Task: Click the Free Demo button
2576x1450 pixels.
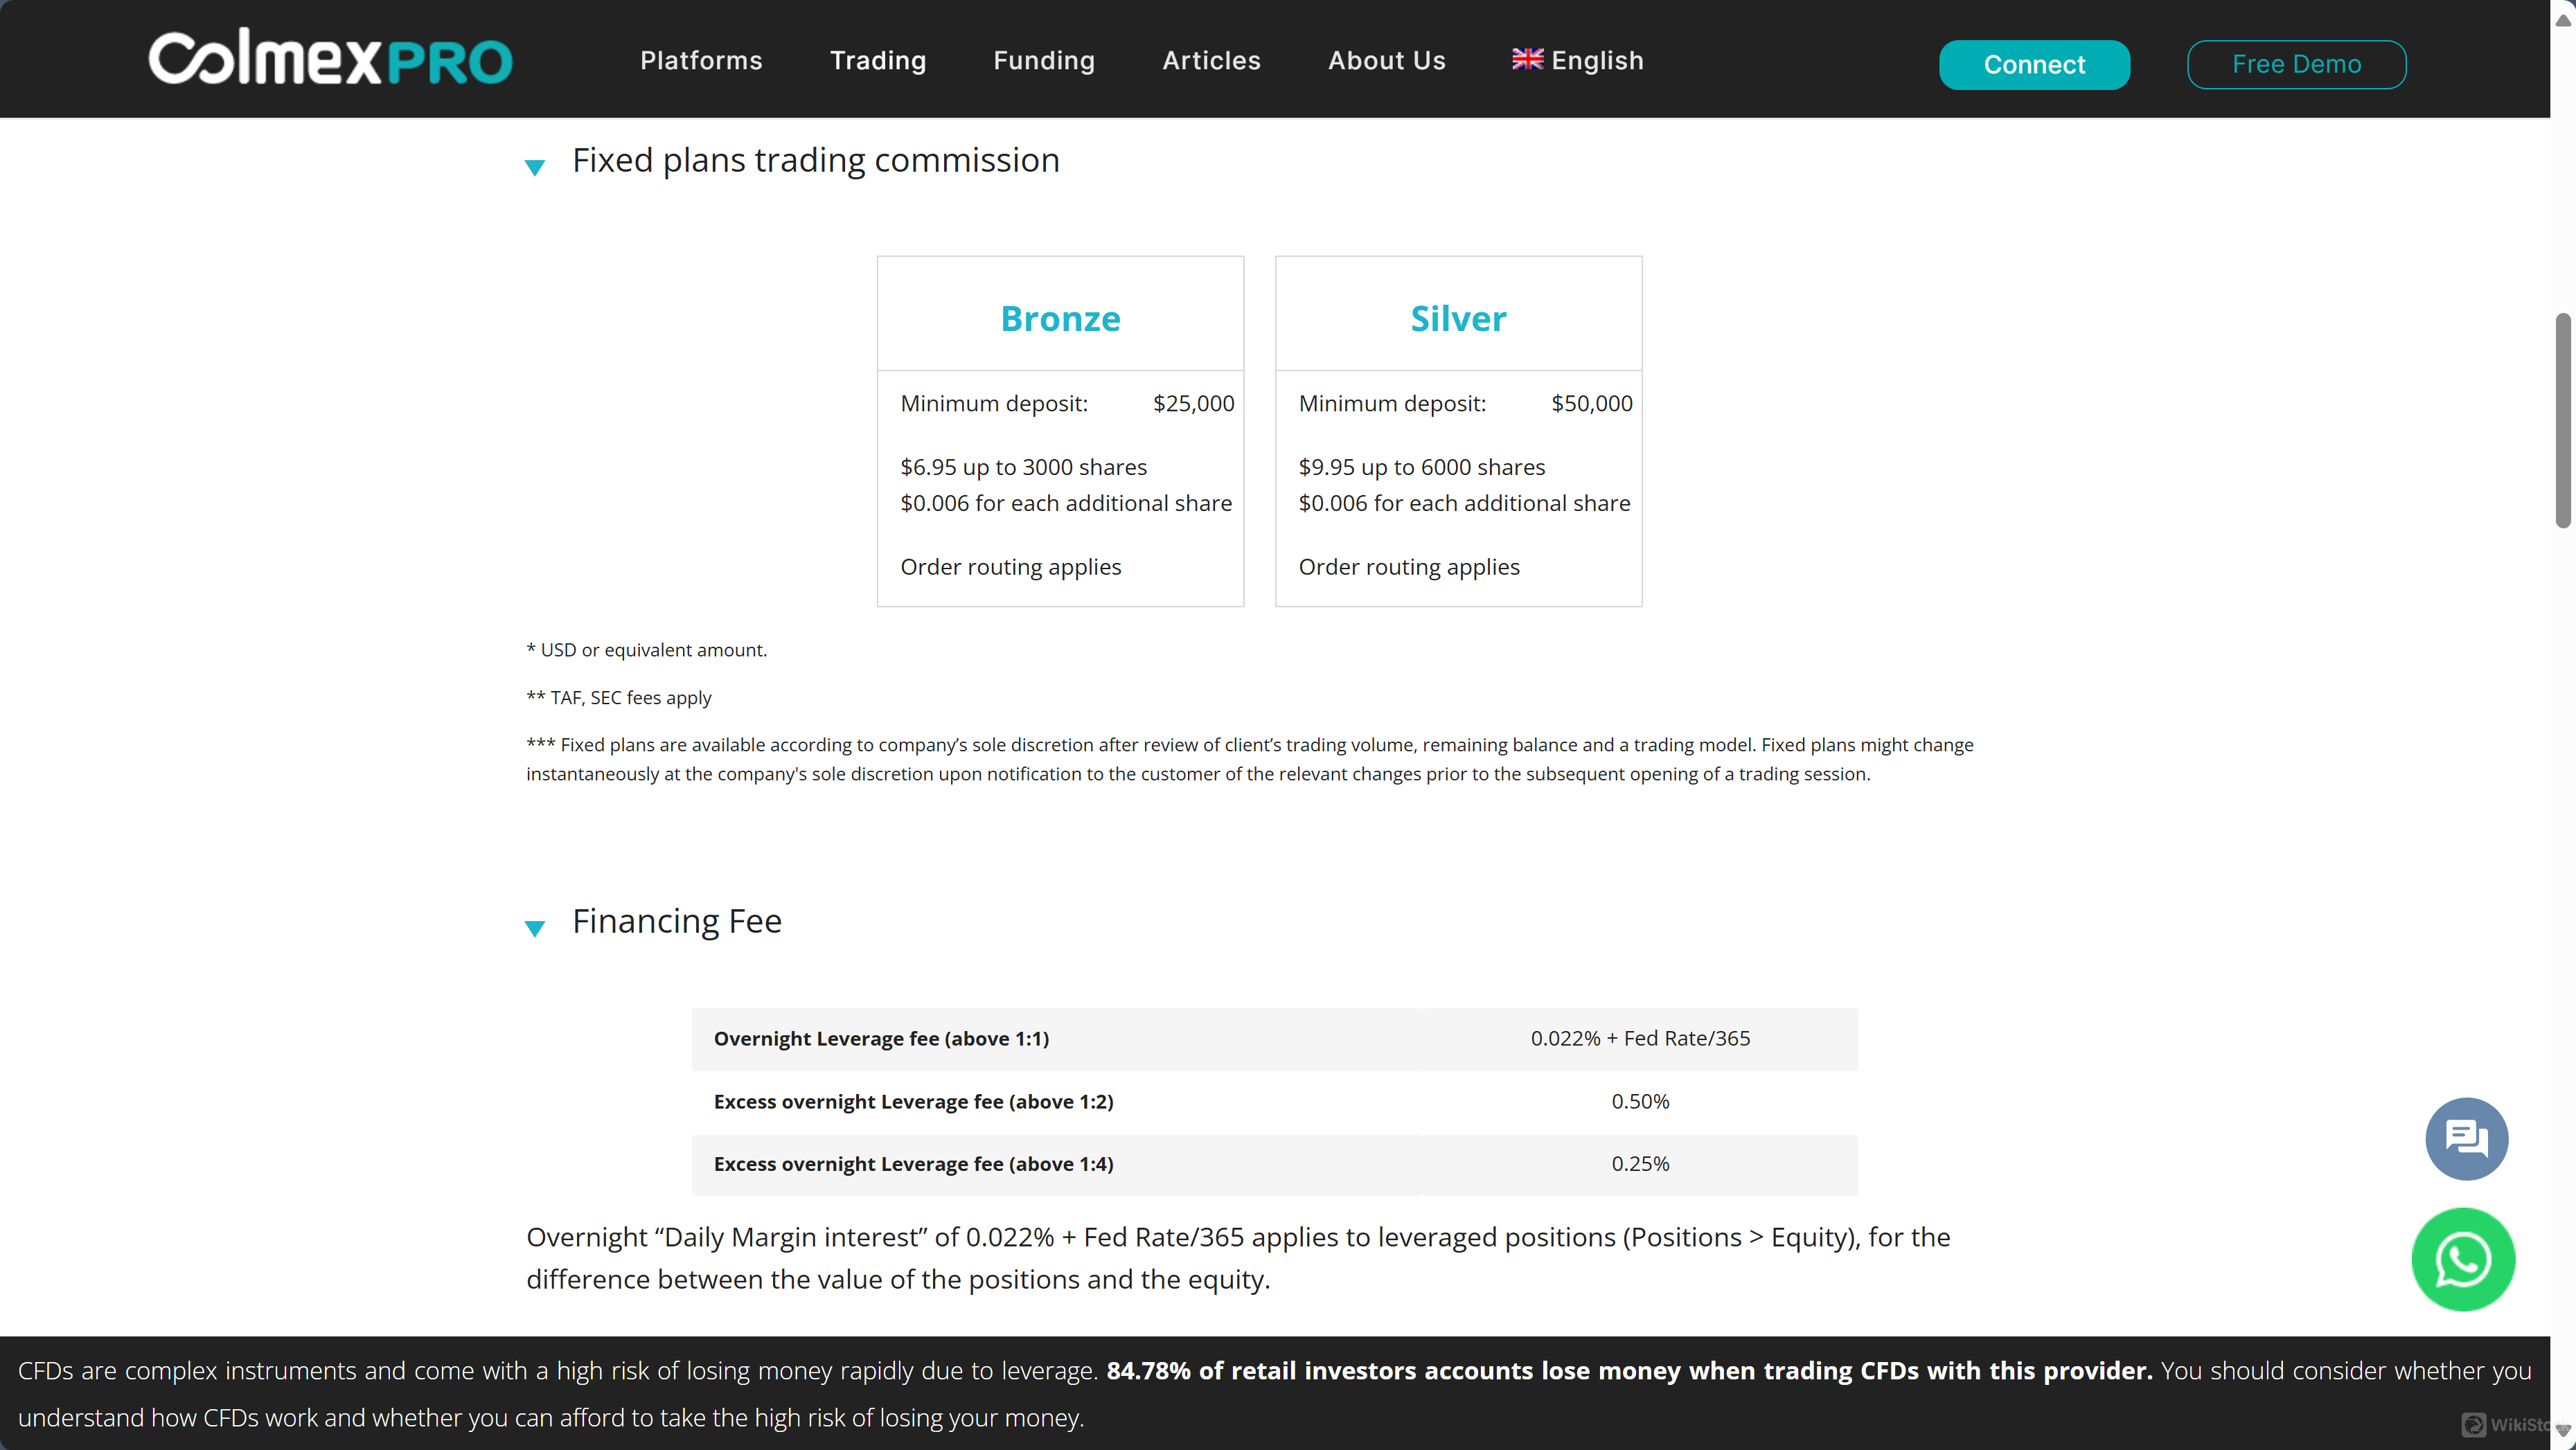Action: click(2296, 65)
